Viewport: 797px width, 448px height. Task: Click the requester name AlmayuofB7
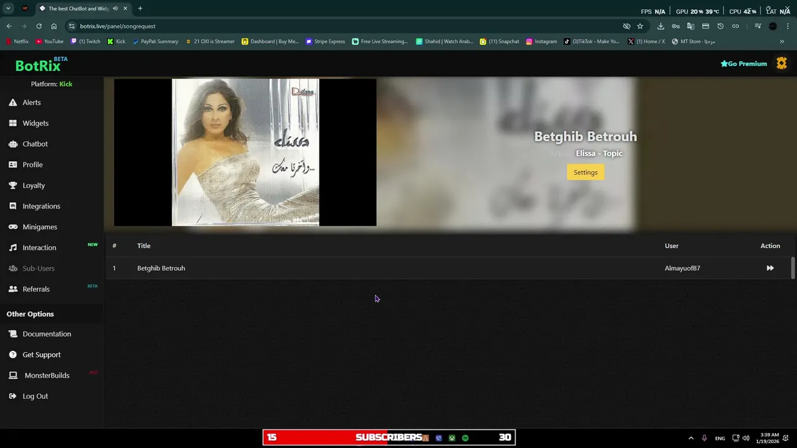[682, 268]
